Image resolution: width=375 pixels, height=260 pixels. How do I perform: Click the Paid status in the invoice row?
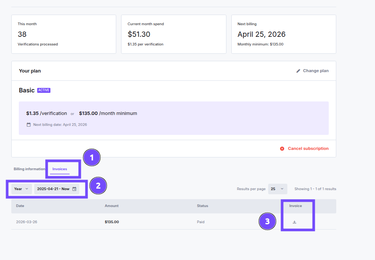200,222
